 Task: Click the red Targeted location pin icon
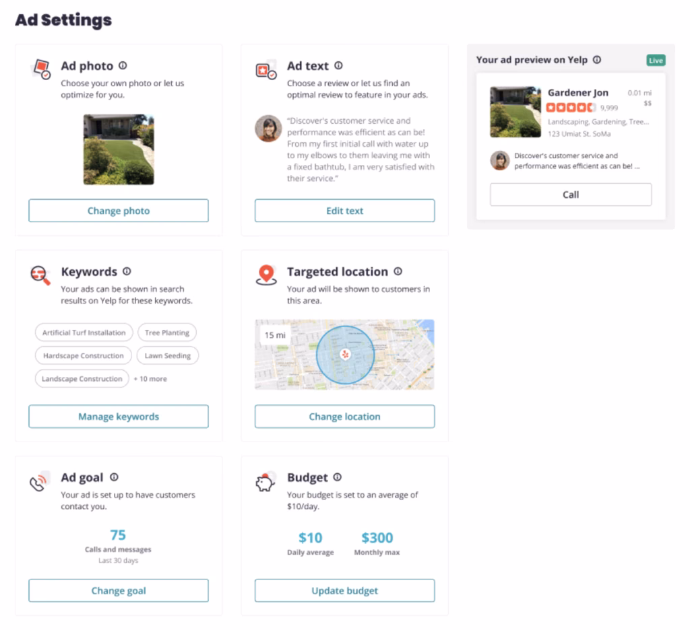click(x=267, y=275)
